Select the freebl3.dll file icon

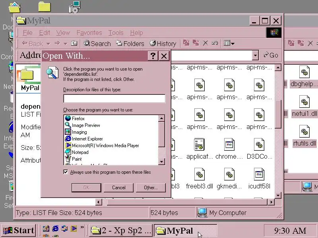200,175
